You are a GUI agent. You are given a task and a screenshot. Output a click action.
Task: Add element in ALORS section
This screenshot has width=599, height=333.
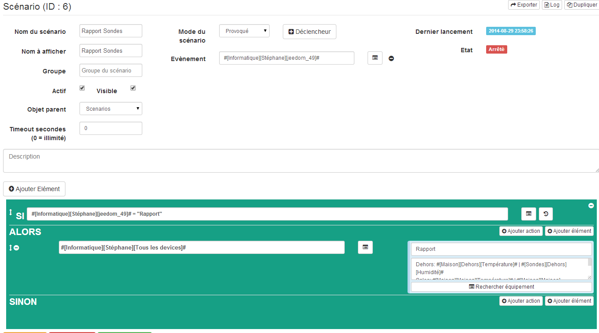(x=569, y=231)
